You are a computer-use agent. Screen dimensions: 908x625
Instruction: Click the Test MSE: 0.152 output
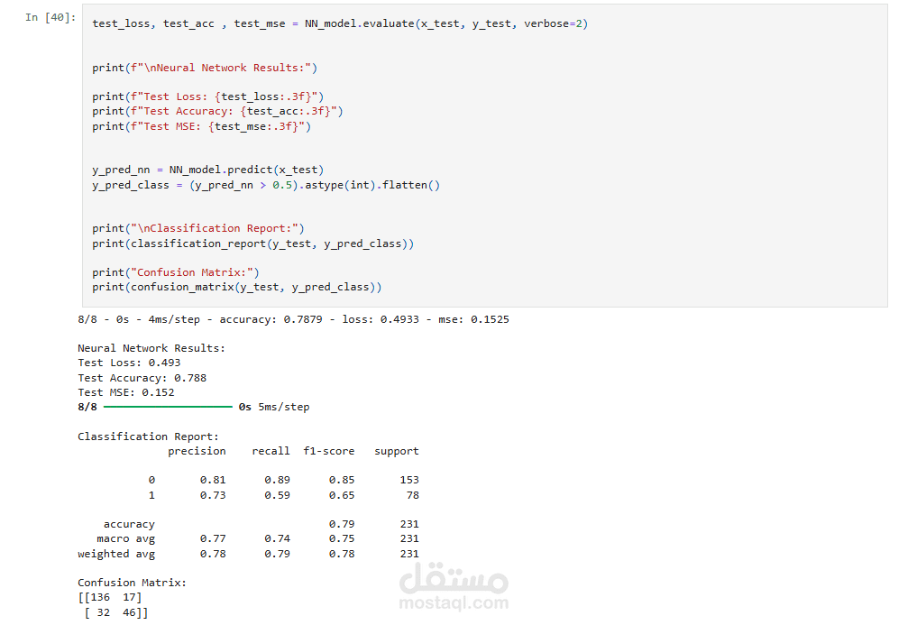125,392
